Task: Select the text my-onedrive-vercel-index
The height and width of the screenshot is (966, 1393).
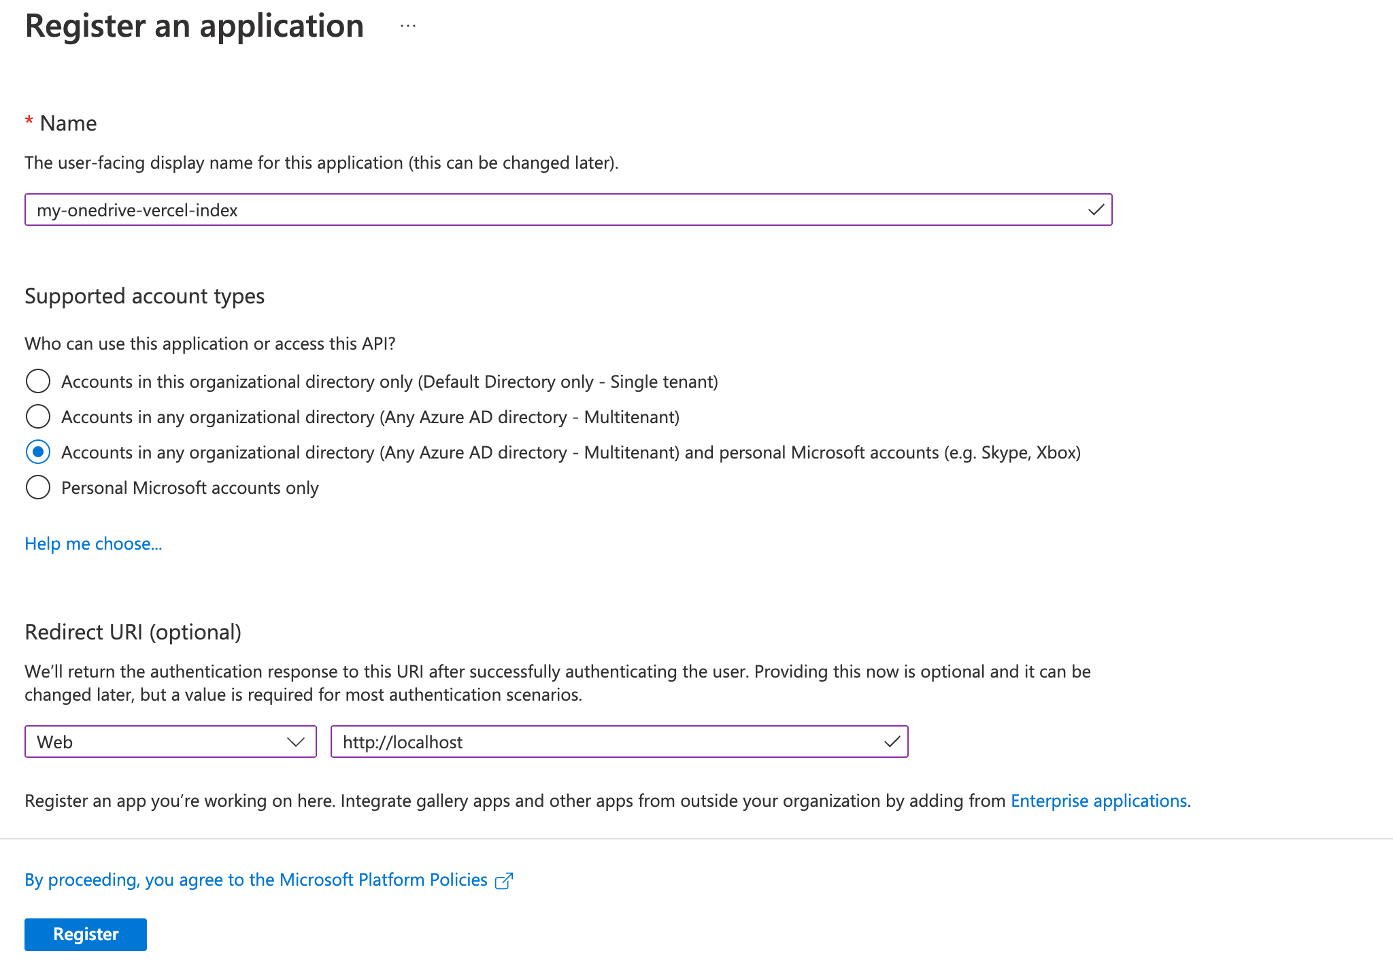Action: point(137,210)
